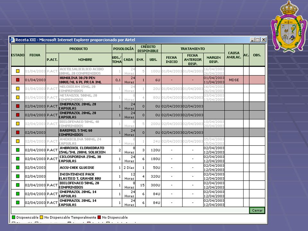
Task: Click the PRODUCTO group header
Action: click(x=79, y=49)
